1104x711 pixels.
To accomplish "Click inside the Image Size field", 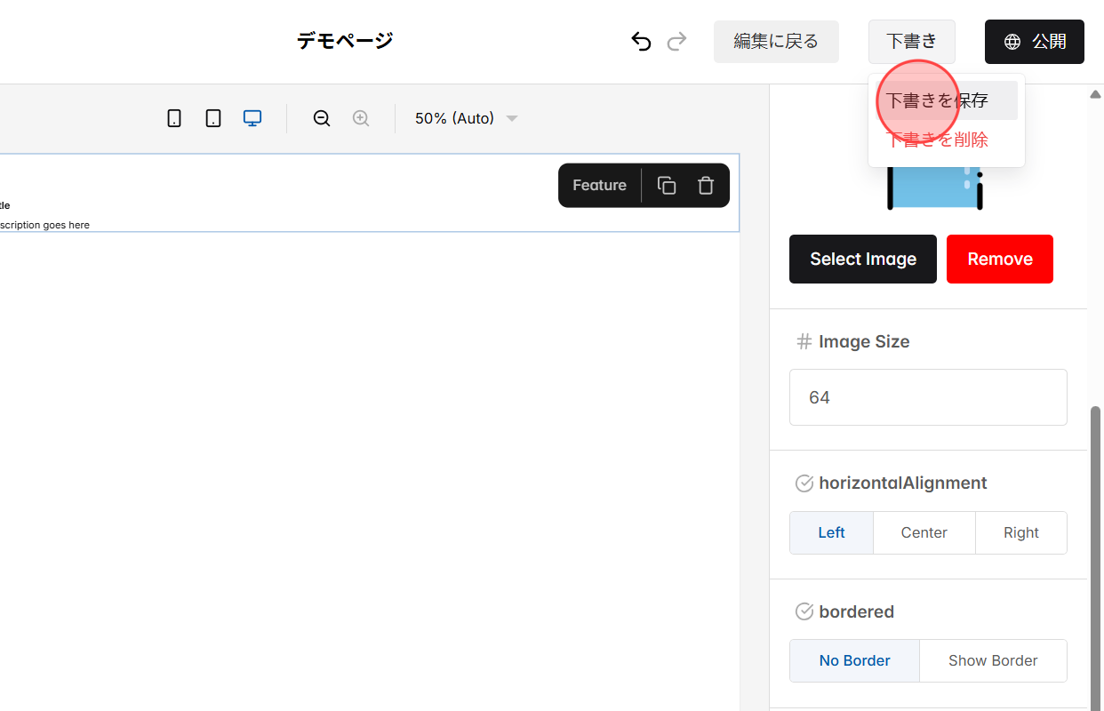I will point(927,397).
